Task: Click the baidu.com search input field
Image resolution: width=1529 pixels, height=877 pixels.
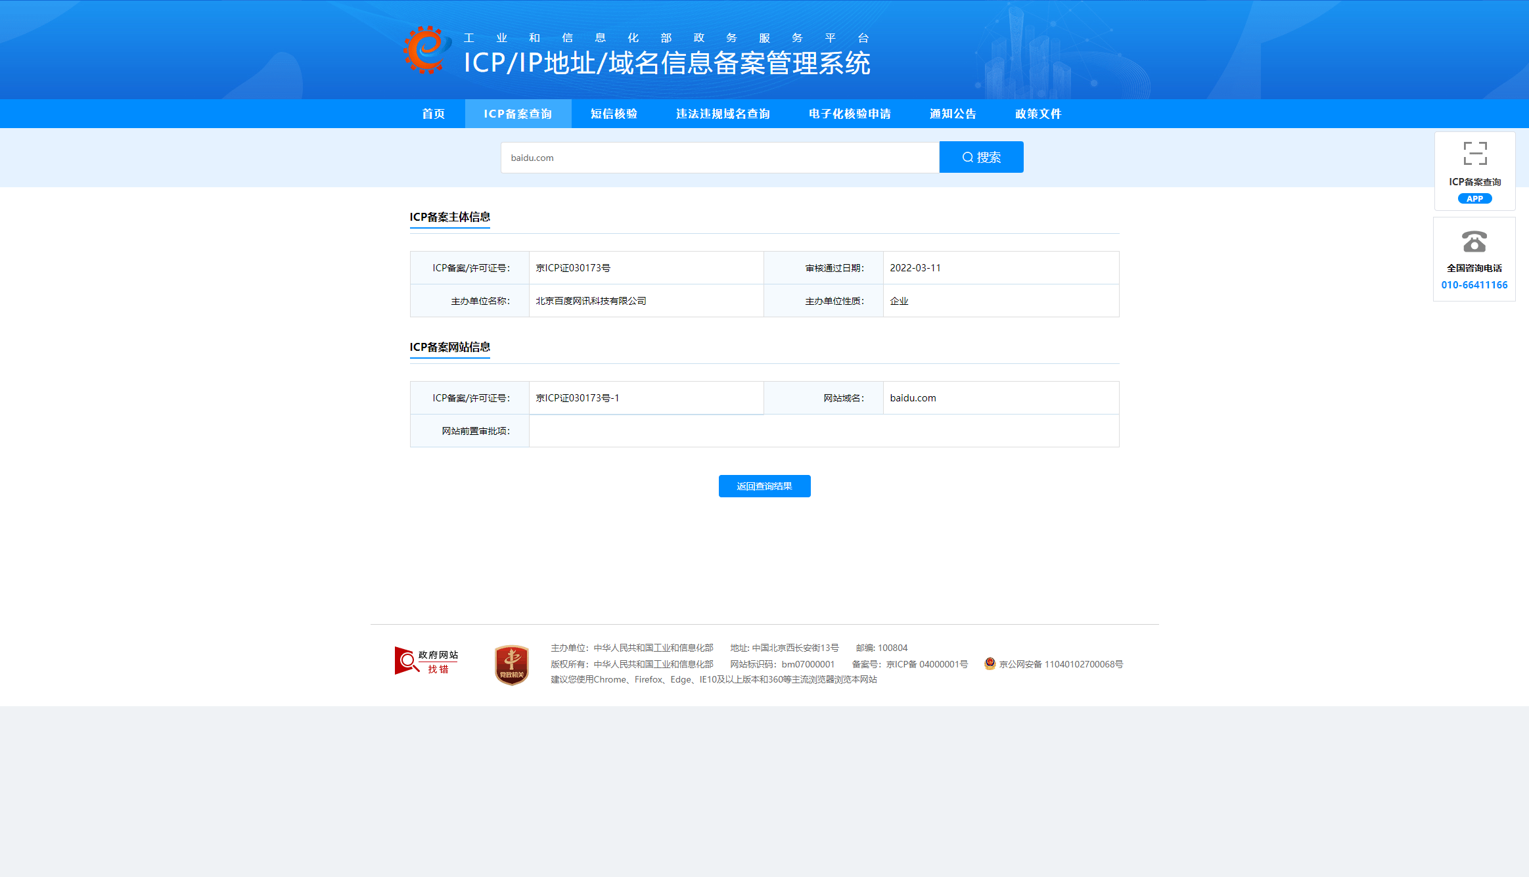Action: [x=719, y=158]
